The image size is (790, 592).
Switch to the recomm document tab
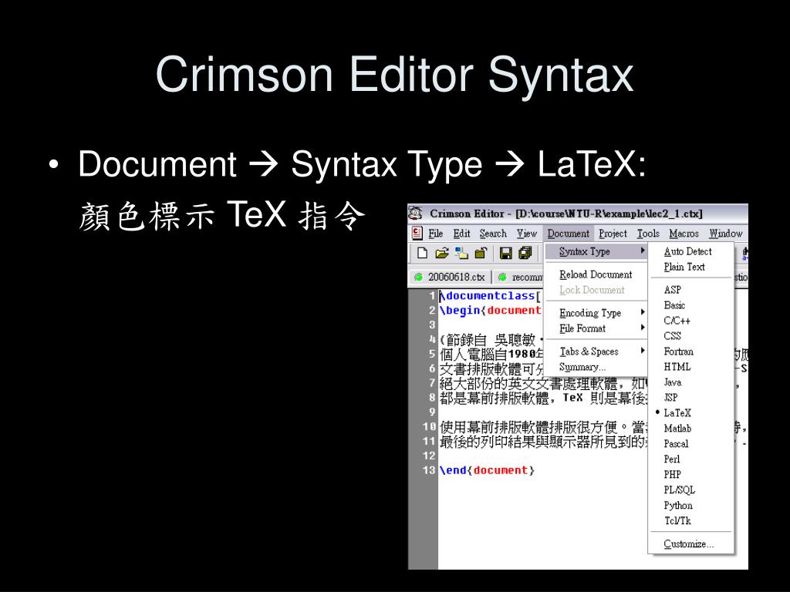point(520,277)
